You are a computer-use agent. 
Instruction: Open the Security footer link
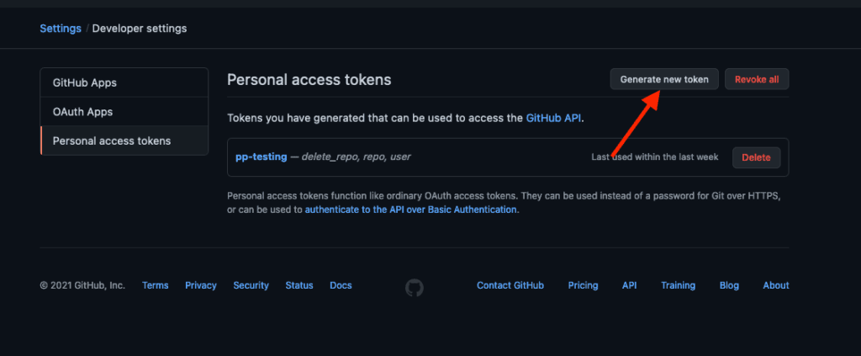coord(251,285)
